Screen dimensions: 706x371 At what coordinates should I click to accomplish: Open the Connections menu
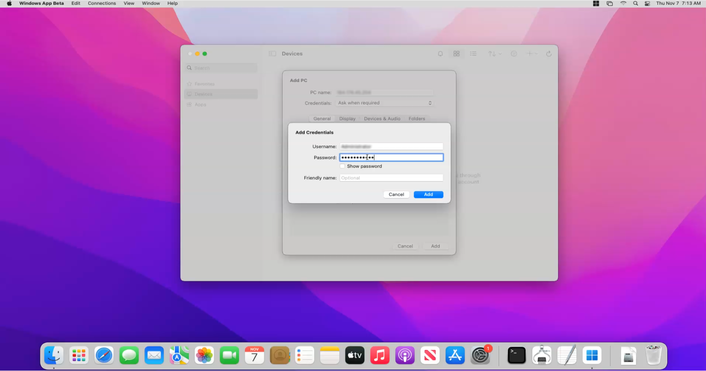pos(102,3)
